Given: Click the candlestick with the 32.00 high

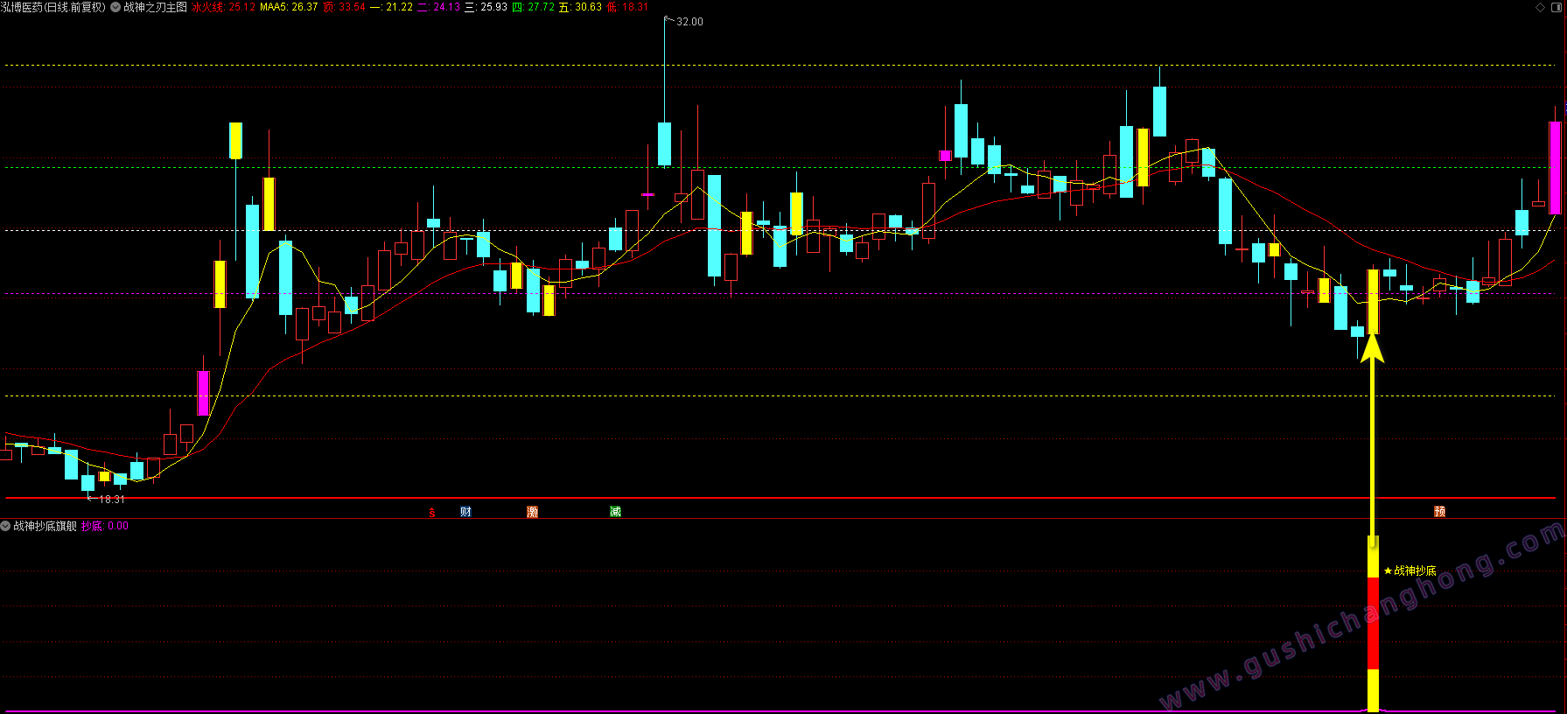Looking at the screenshot, I should [664, 143].
